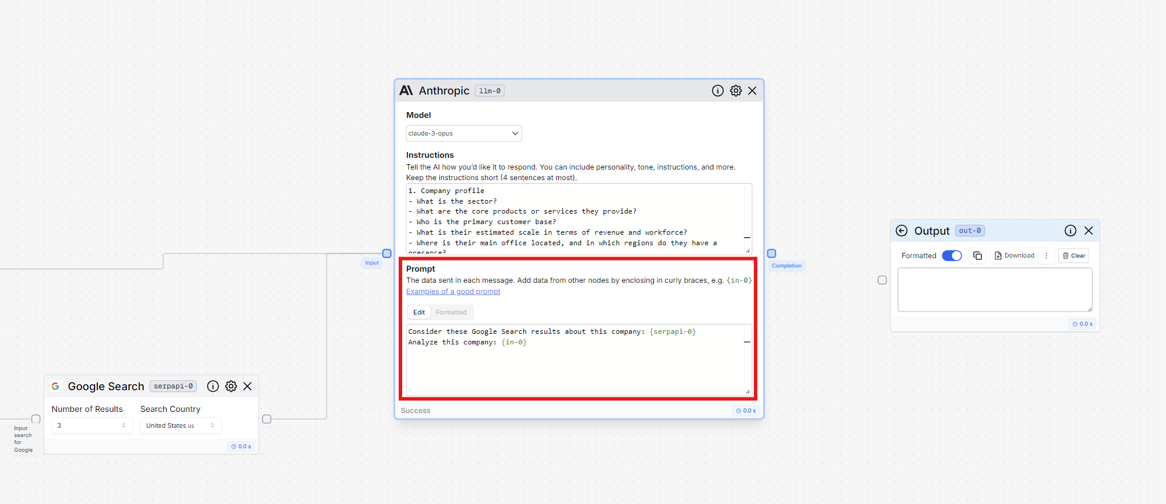Open settings gear on the Anthropic node

736,91
